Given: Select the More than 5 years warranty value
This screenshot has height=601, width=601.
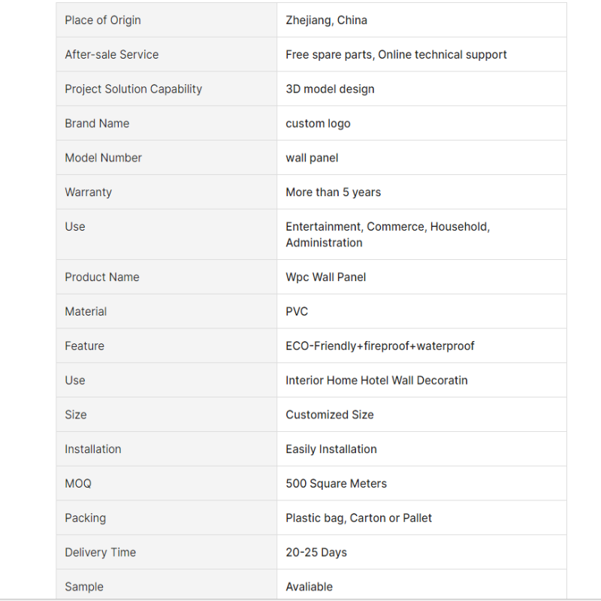Looking at the screenshot, I should click(333, 192).
